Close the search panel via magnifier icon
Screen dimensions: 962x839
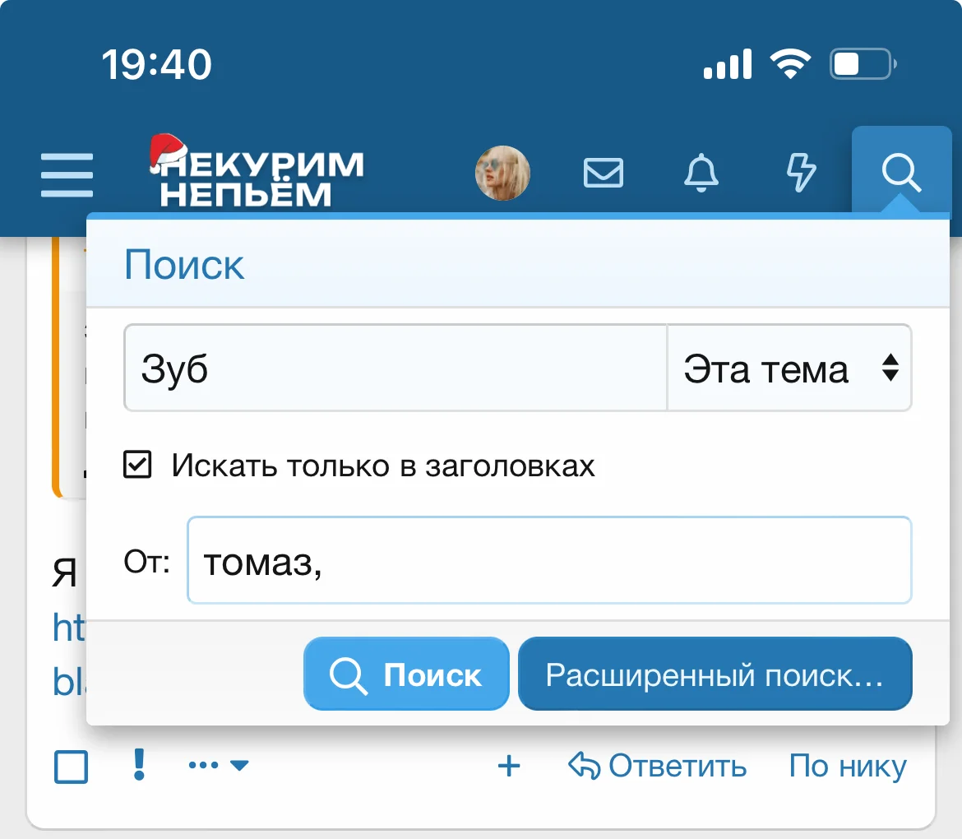[x=901, y=174]
